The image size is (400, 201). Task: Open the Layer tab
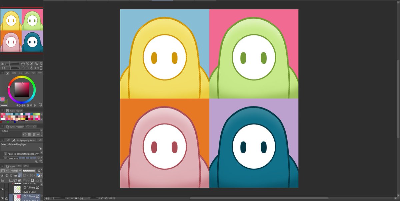(11, 166)
